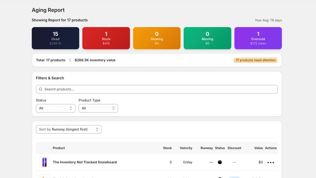Click the Your Avg: 79 days text
The width and height of the screenshot is (316, 178).
tap(268, 20)
